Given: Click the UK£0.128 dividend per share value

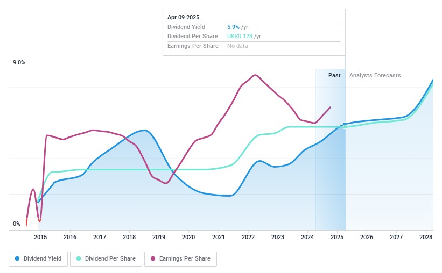Looking at the screenshot, I should click(x=239, y=36).
